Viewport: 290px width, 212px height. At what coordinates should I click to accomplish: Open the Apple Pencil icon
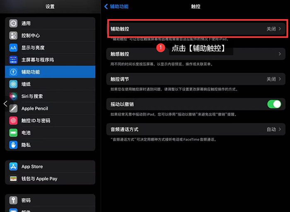click(x=13, y=109)
